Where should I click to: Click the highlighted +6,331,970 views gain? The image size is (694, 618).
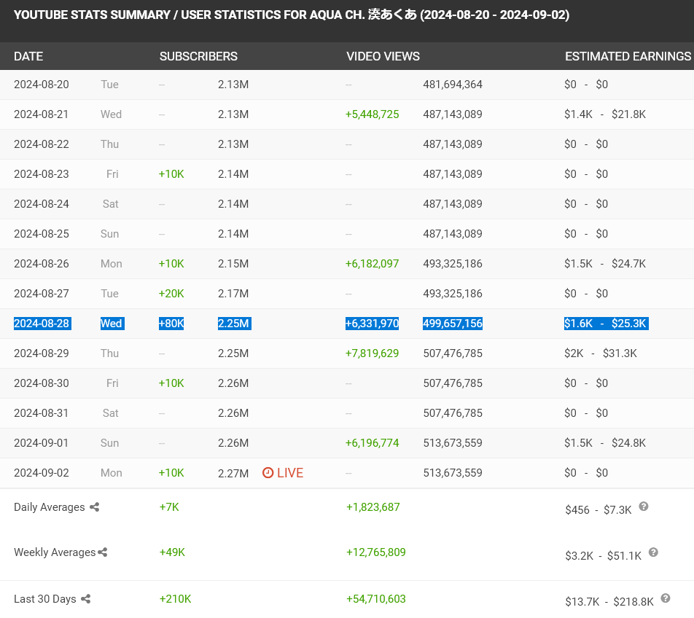point(373,324)
